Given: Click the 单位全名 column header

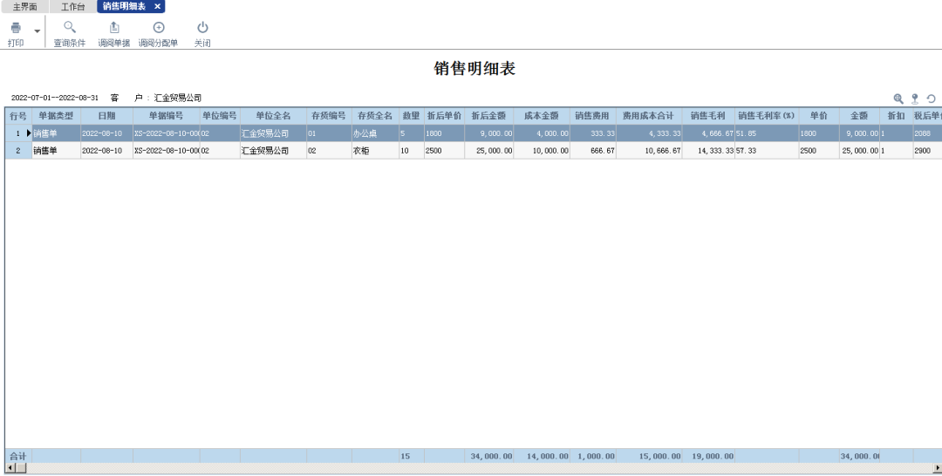Looking at the screenshot, I should click(x=273, y=116).
